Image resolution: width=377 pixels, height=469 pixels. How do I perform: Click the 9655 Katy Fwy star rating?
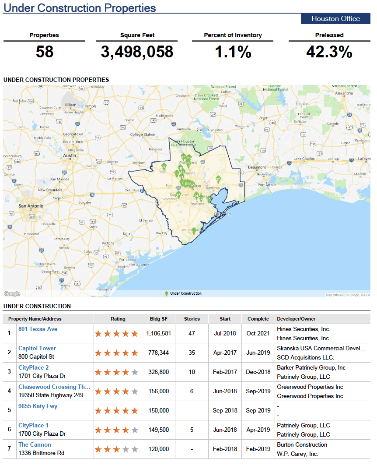pyautogui.click(x=116, y=411)
